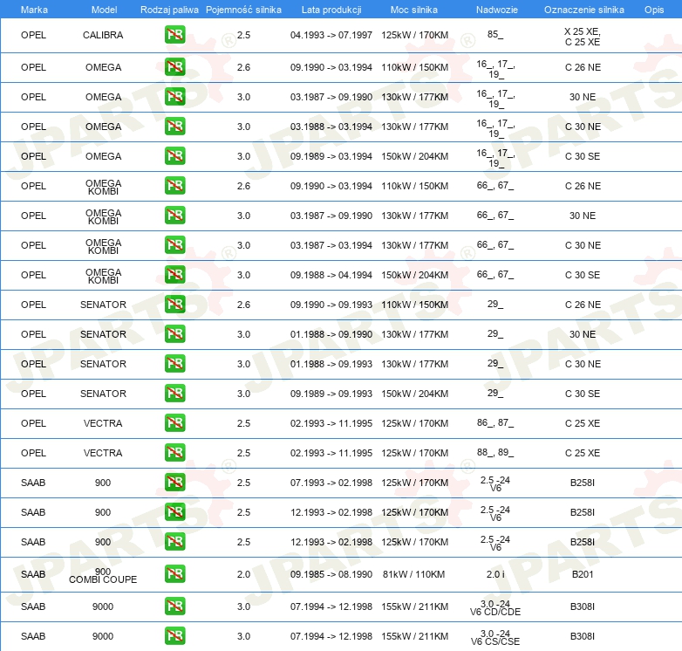Click the fuel icon in the VECTRA 88_, 89_ row
Image resolution: width=682 pixels, height=651 pixels.
(x=174, y=453)
